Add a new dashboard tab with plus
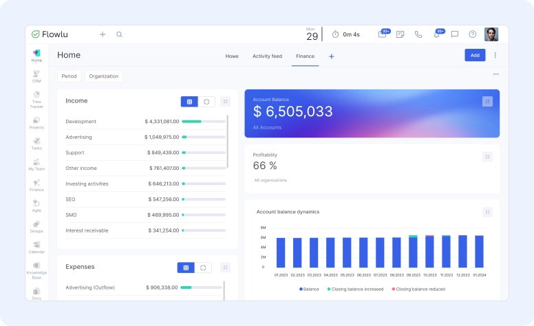Viewport: 534px width, 326px height. tap(332, 56)
